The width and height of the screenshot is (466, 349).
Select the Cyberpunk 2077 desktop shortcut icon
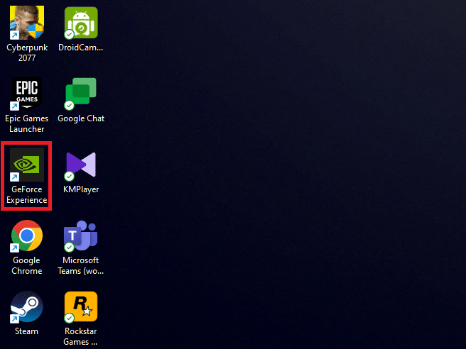click(x=27, y=23)
